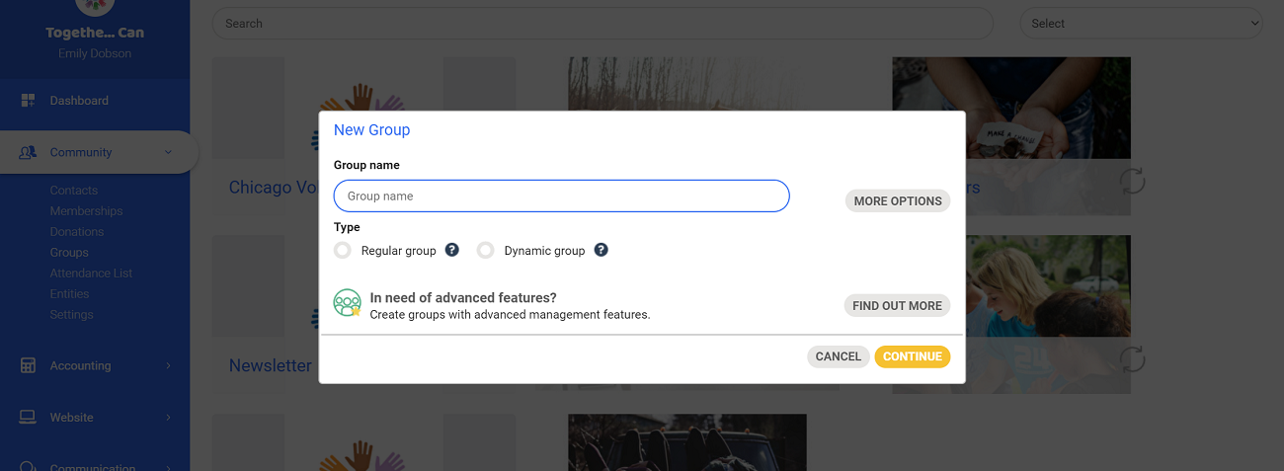Click the More Options button
Viewport: 1284px width, 471px height.
click(897, 200)
